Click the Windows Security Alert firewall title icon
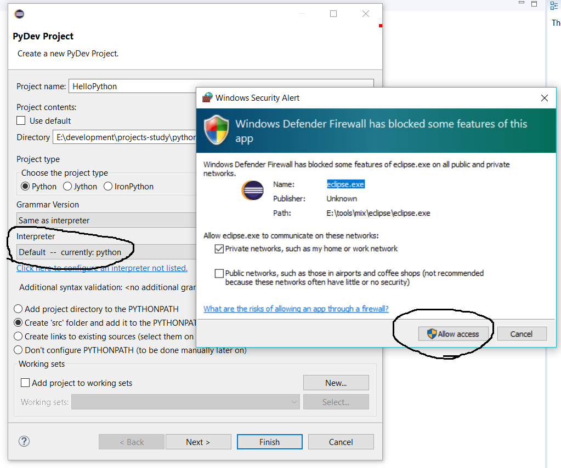Viewport: 561px width, 468px height. [x=207, y=97]
